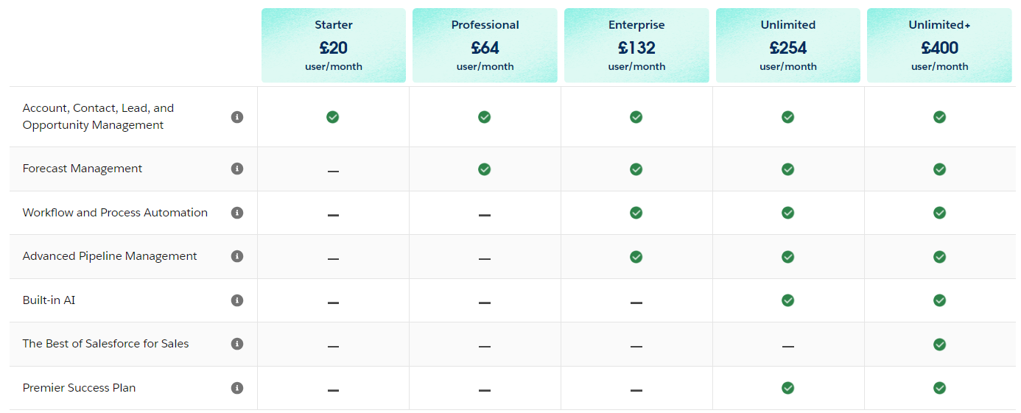The height and width of the screenshot is (413, 1021).
Task: Click info icon for Account, Contact, Lead row
Action: tap(237, 117)
